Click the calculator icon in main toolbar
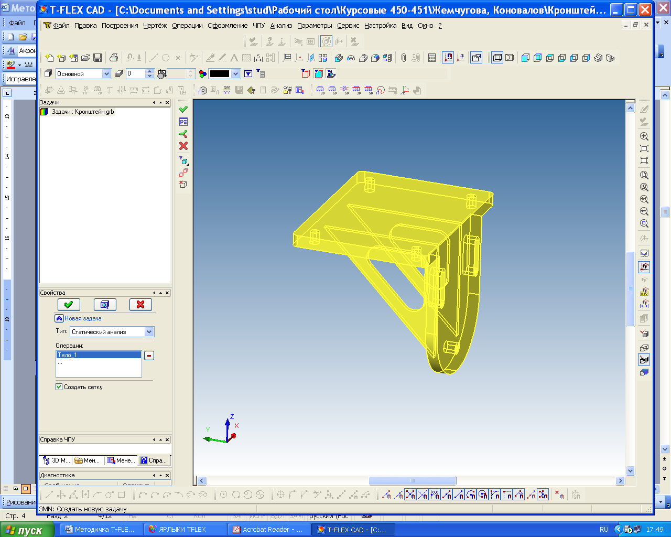Image resolution: width=671 pixels, height=537 pixels. pos(432,58)
